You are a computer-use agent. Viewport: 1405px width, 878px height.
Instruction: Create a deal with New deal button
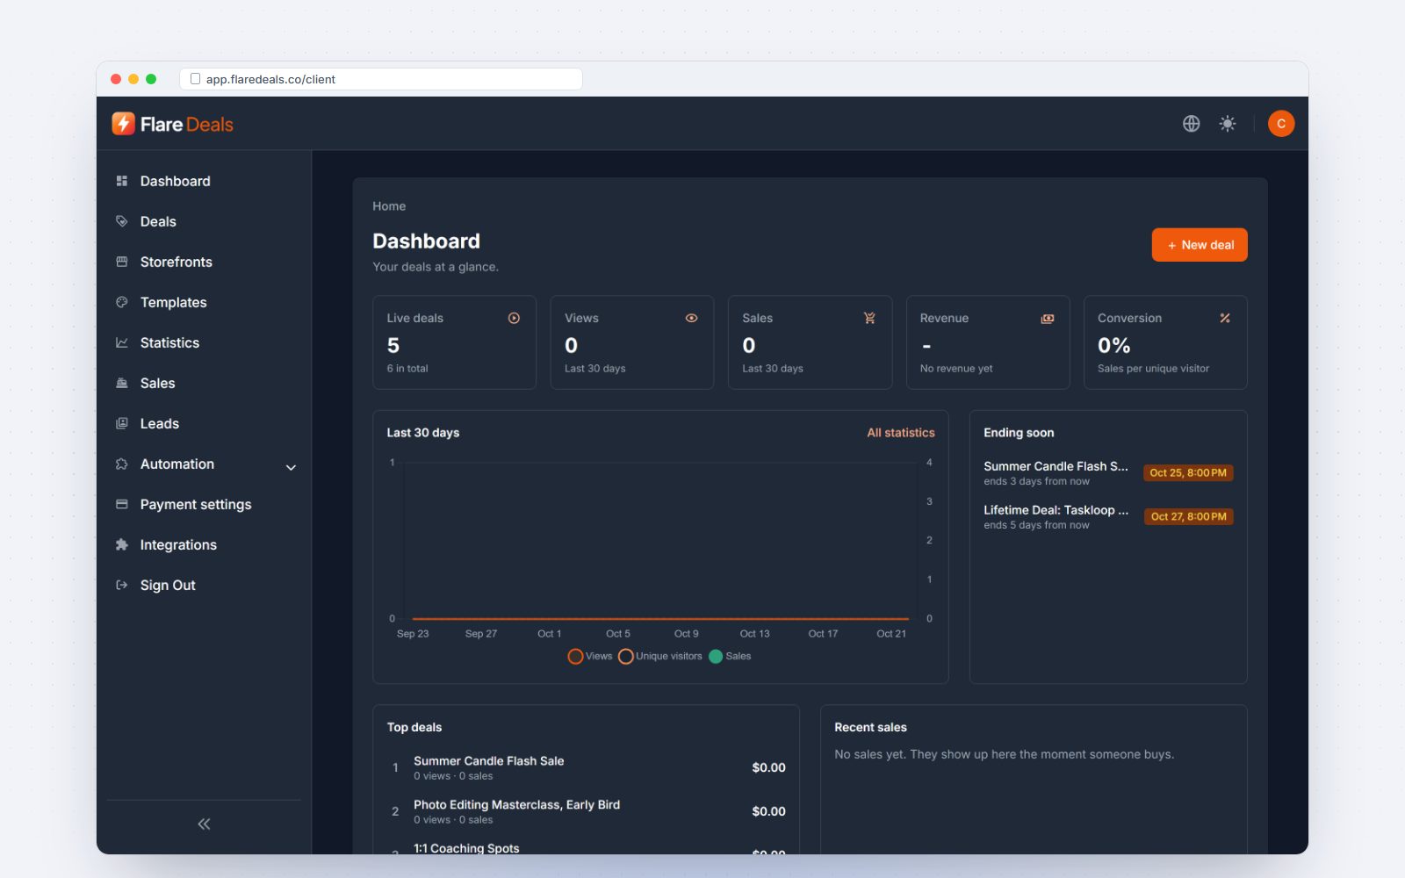(1200, 245)
